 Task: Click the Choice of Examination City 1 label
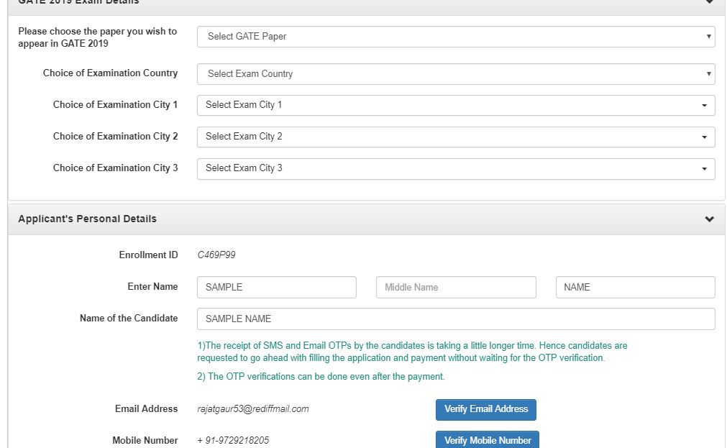[116, 105]
